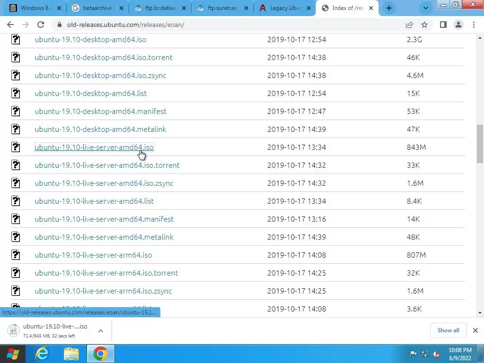Open the Chrome profile icon
This screenshot has height=363, width=484.
tap(458, 25)
